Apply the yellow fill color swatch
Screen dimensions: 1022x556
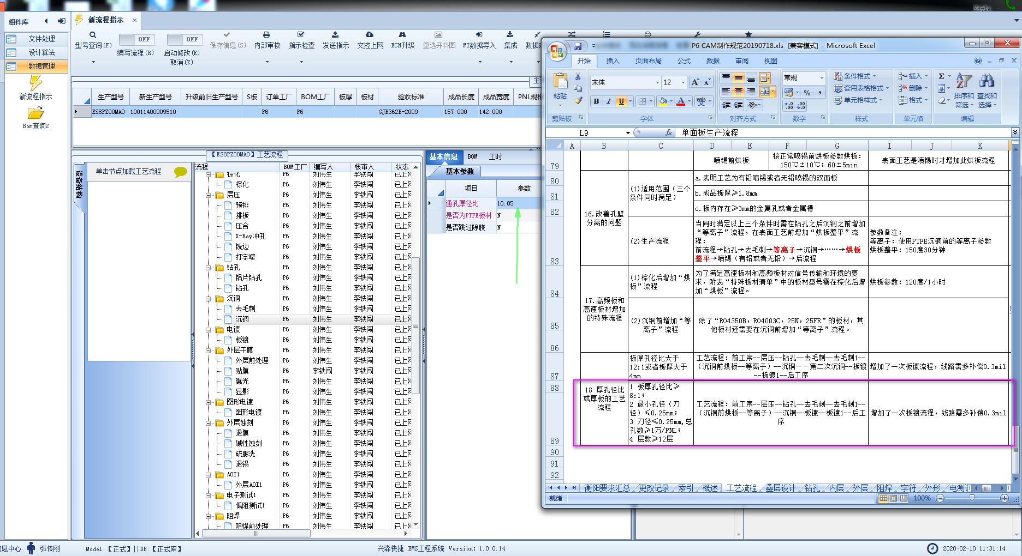click(662, 101)
